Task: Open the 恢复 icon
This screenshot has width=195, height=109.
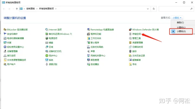Action: tap(5, 42)
